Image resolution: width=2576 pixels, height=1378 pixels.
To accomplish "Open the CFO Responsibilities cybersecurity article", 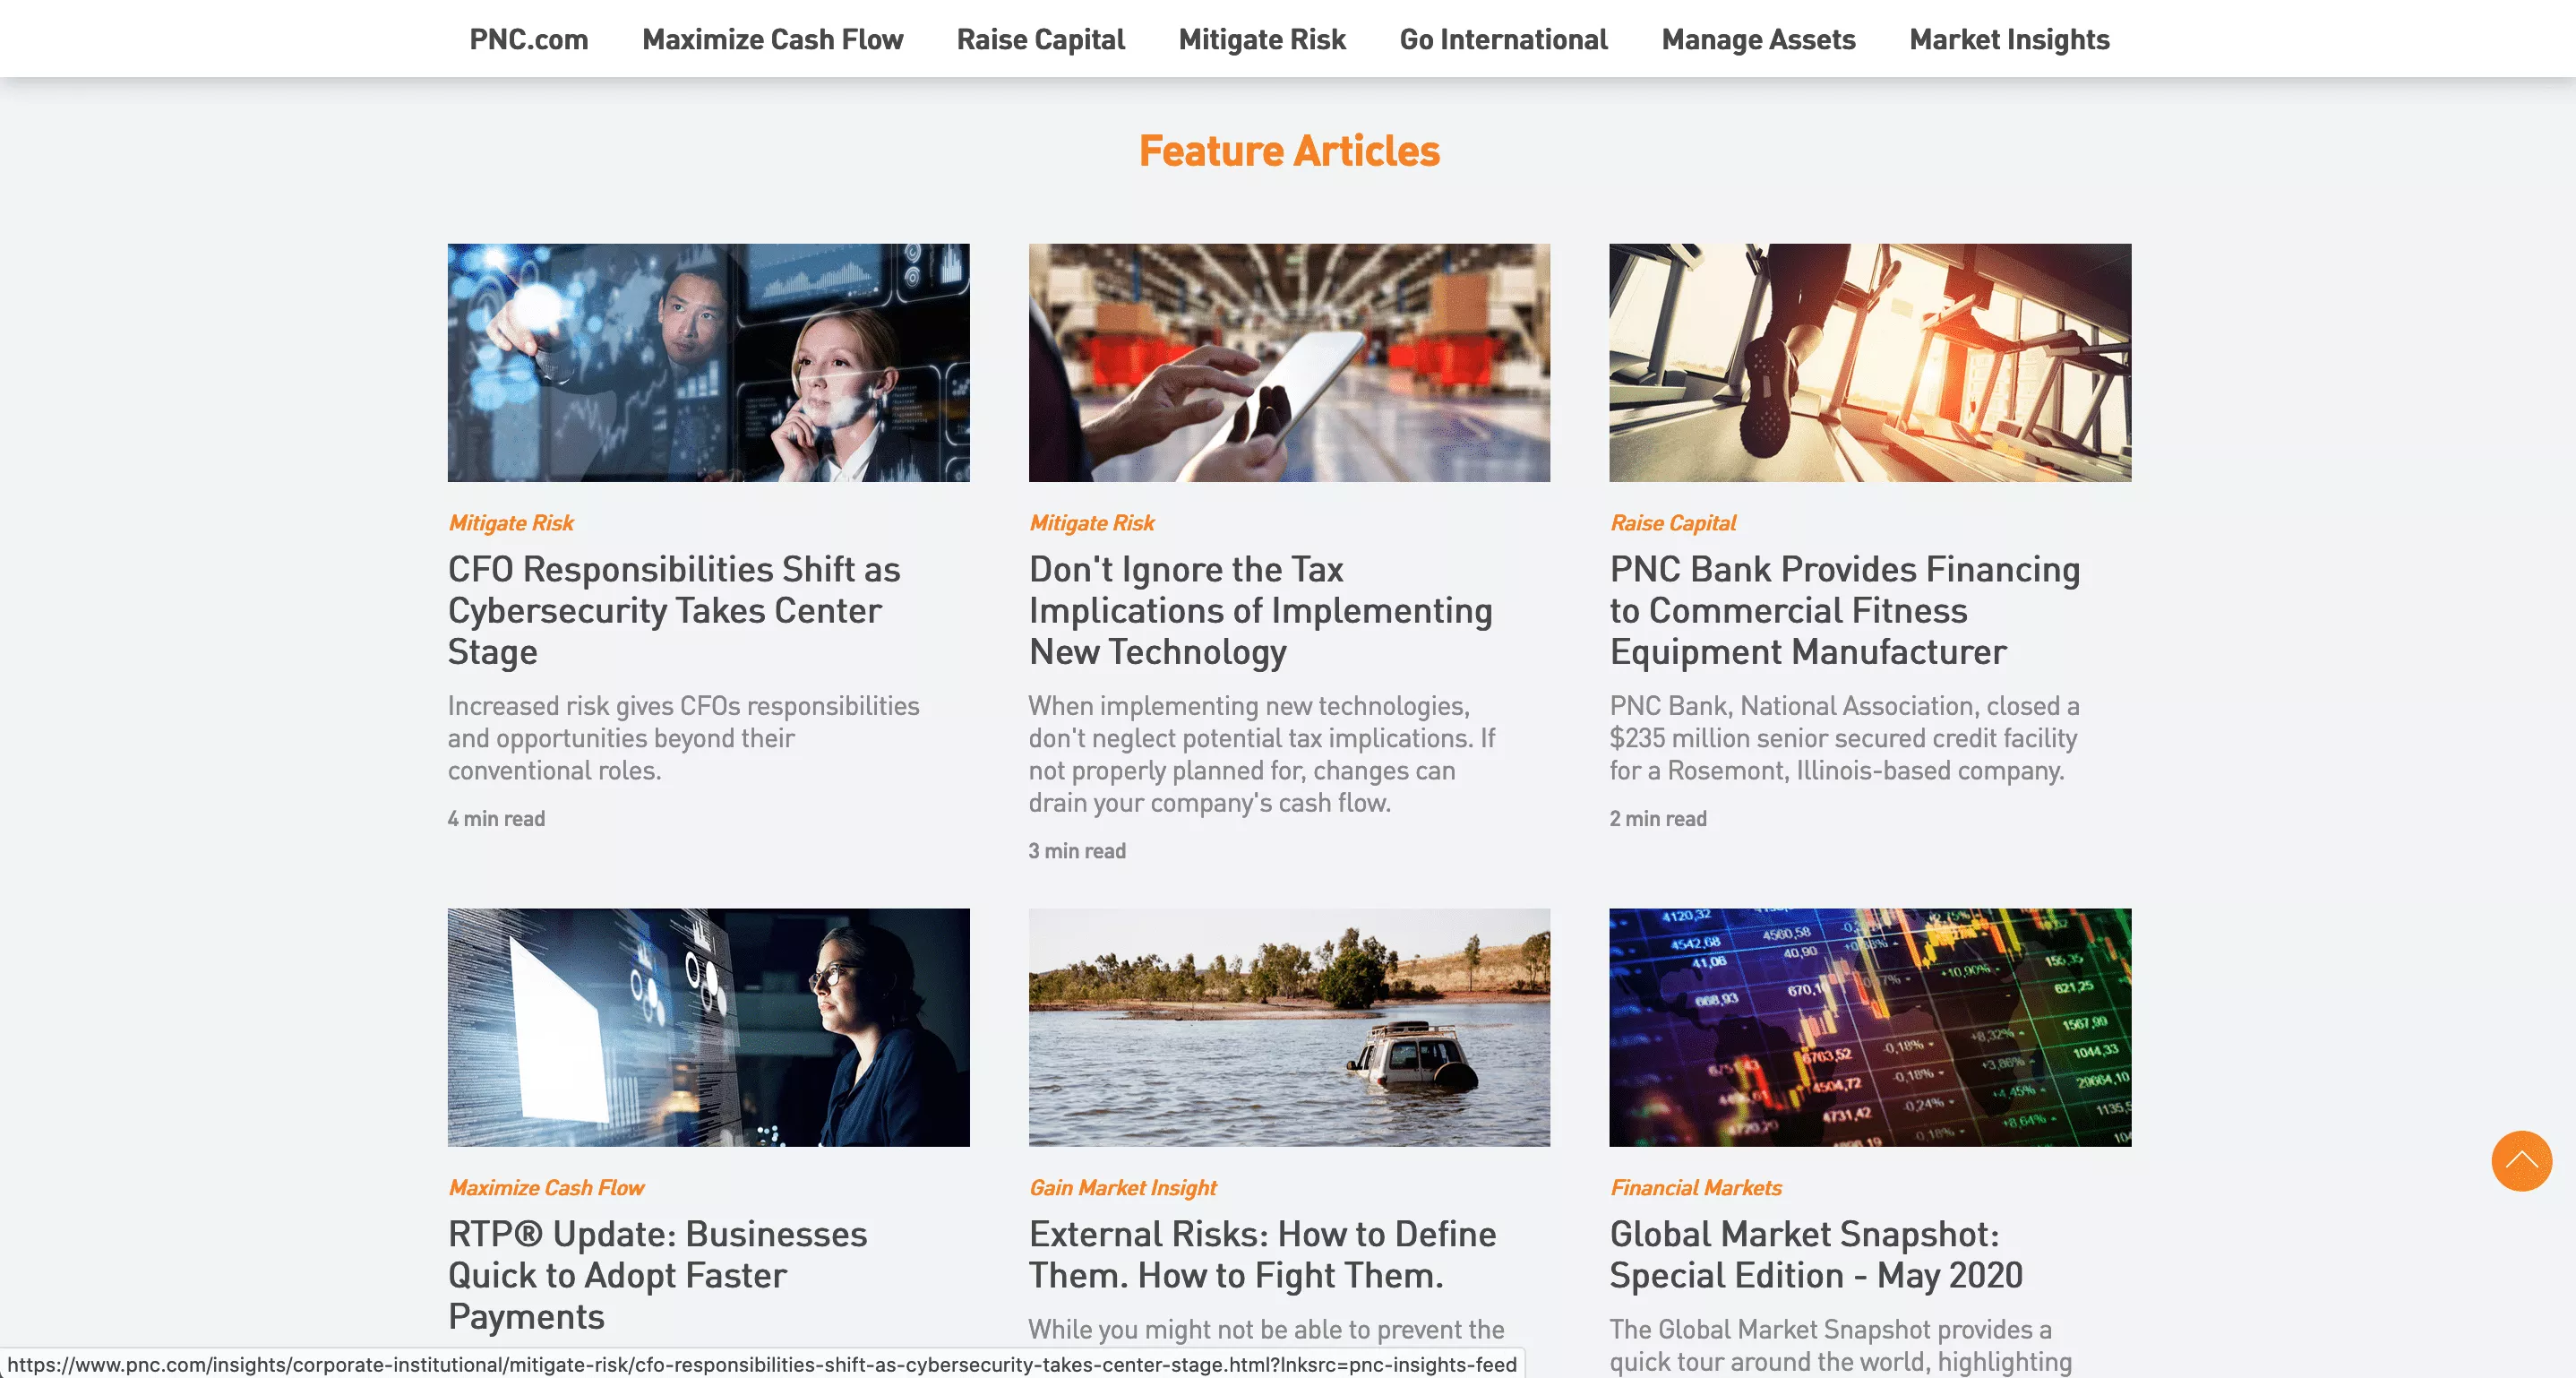I will click(x=673, y=610).
